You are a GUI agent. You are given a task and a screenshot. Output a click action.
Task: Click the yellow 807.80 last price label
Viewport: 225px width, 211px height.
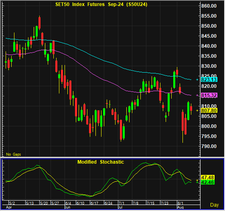coord(209,111)
